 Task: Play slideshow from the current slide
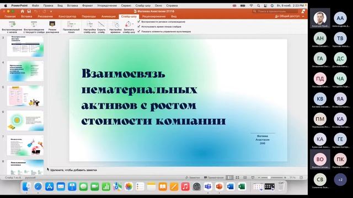34,28
